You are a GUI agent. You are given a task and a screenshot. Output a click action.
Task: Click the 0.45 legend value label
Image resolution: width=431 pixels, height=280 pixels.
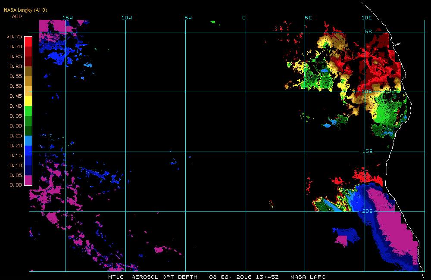(16, 96)
